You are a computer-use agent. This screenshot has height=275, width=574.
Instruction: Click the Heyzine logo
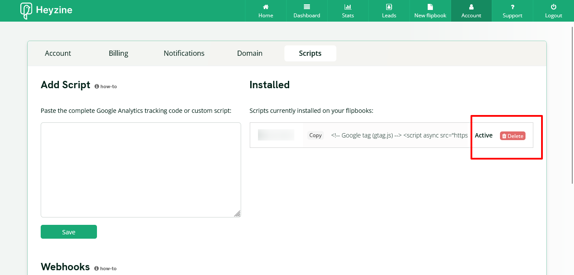click(45, 10)
